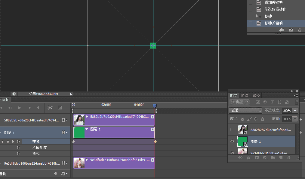Switch to the 通道 tab
Screen dimensions: 305x179
pos(245,96)
